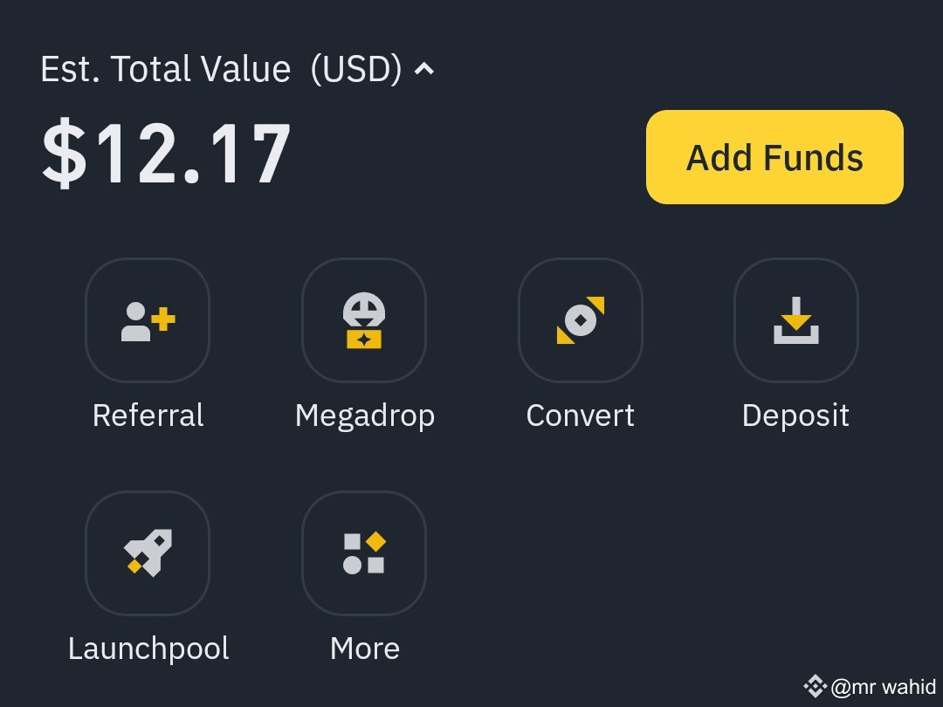943x707 pixels.
Task: Launch the Launchpool rocket icon
Action: point(148,553)
